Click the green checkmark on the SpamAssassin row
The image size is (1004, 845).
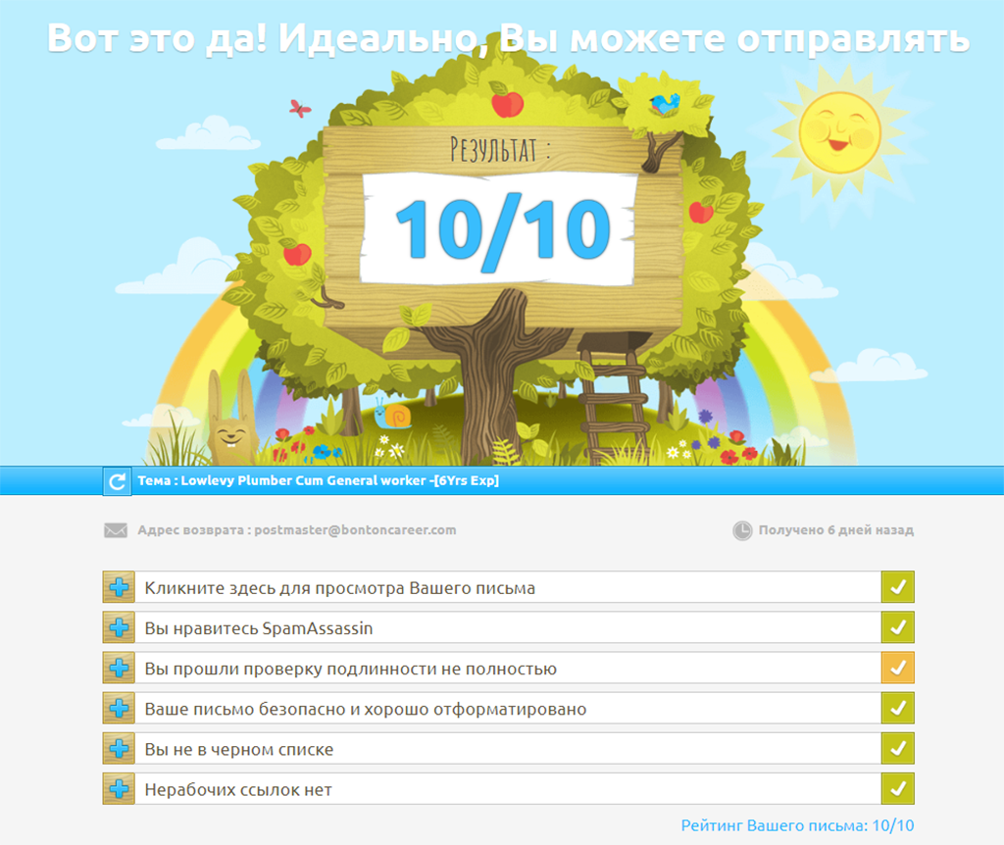(x=897, y=626)
